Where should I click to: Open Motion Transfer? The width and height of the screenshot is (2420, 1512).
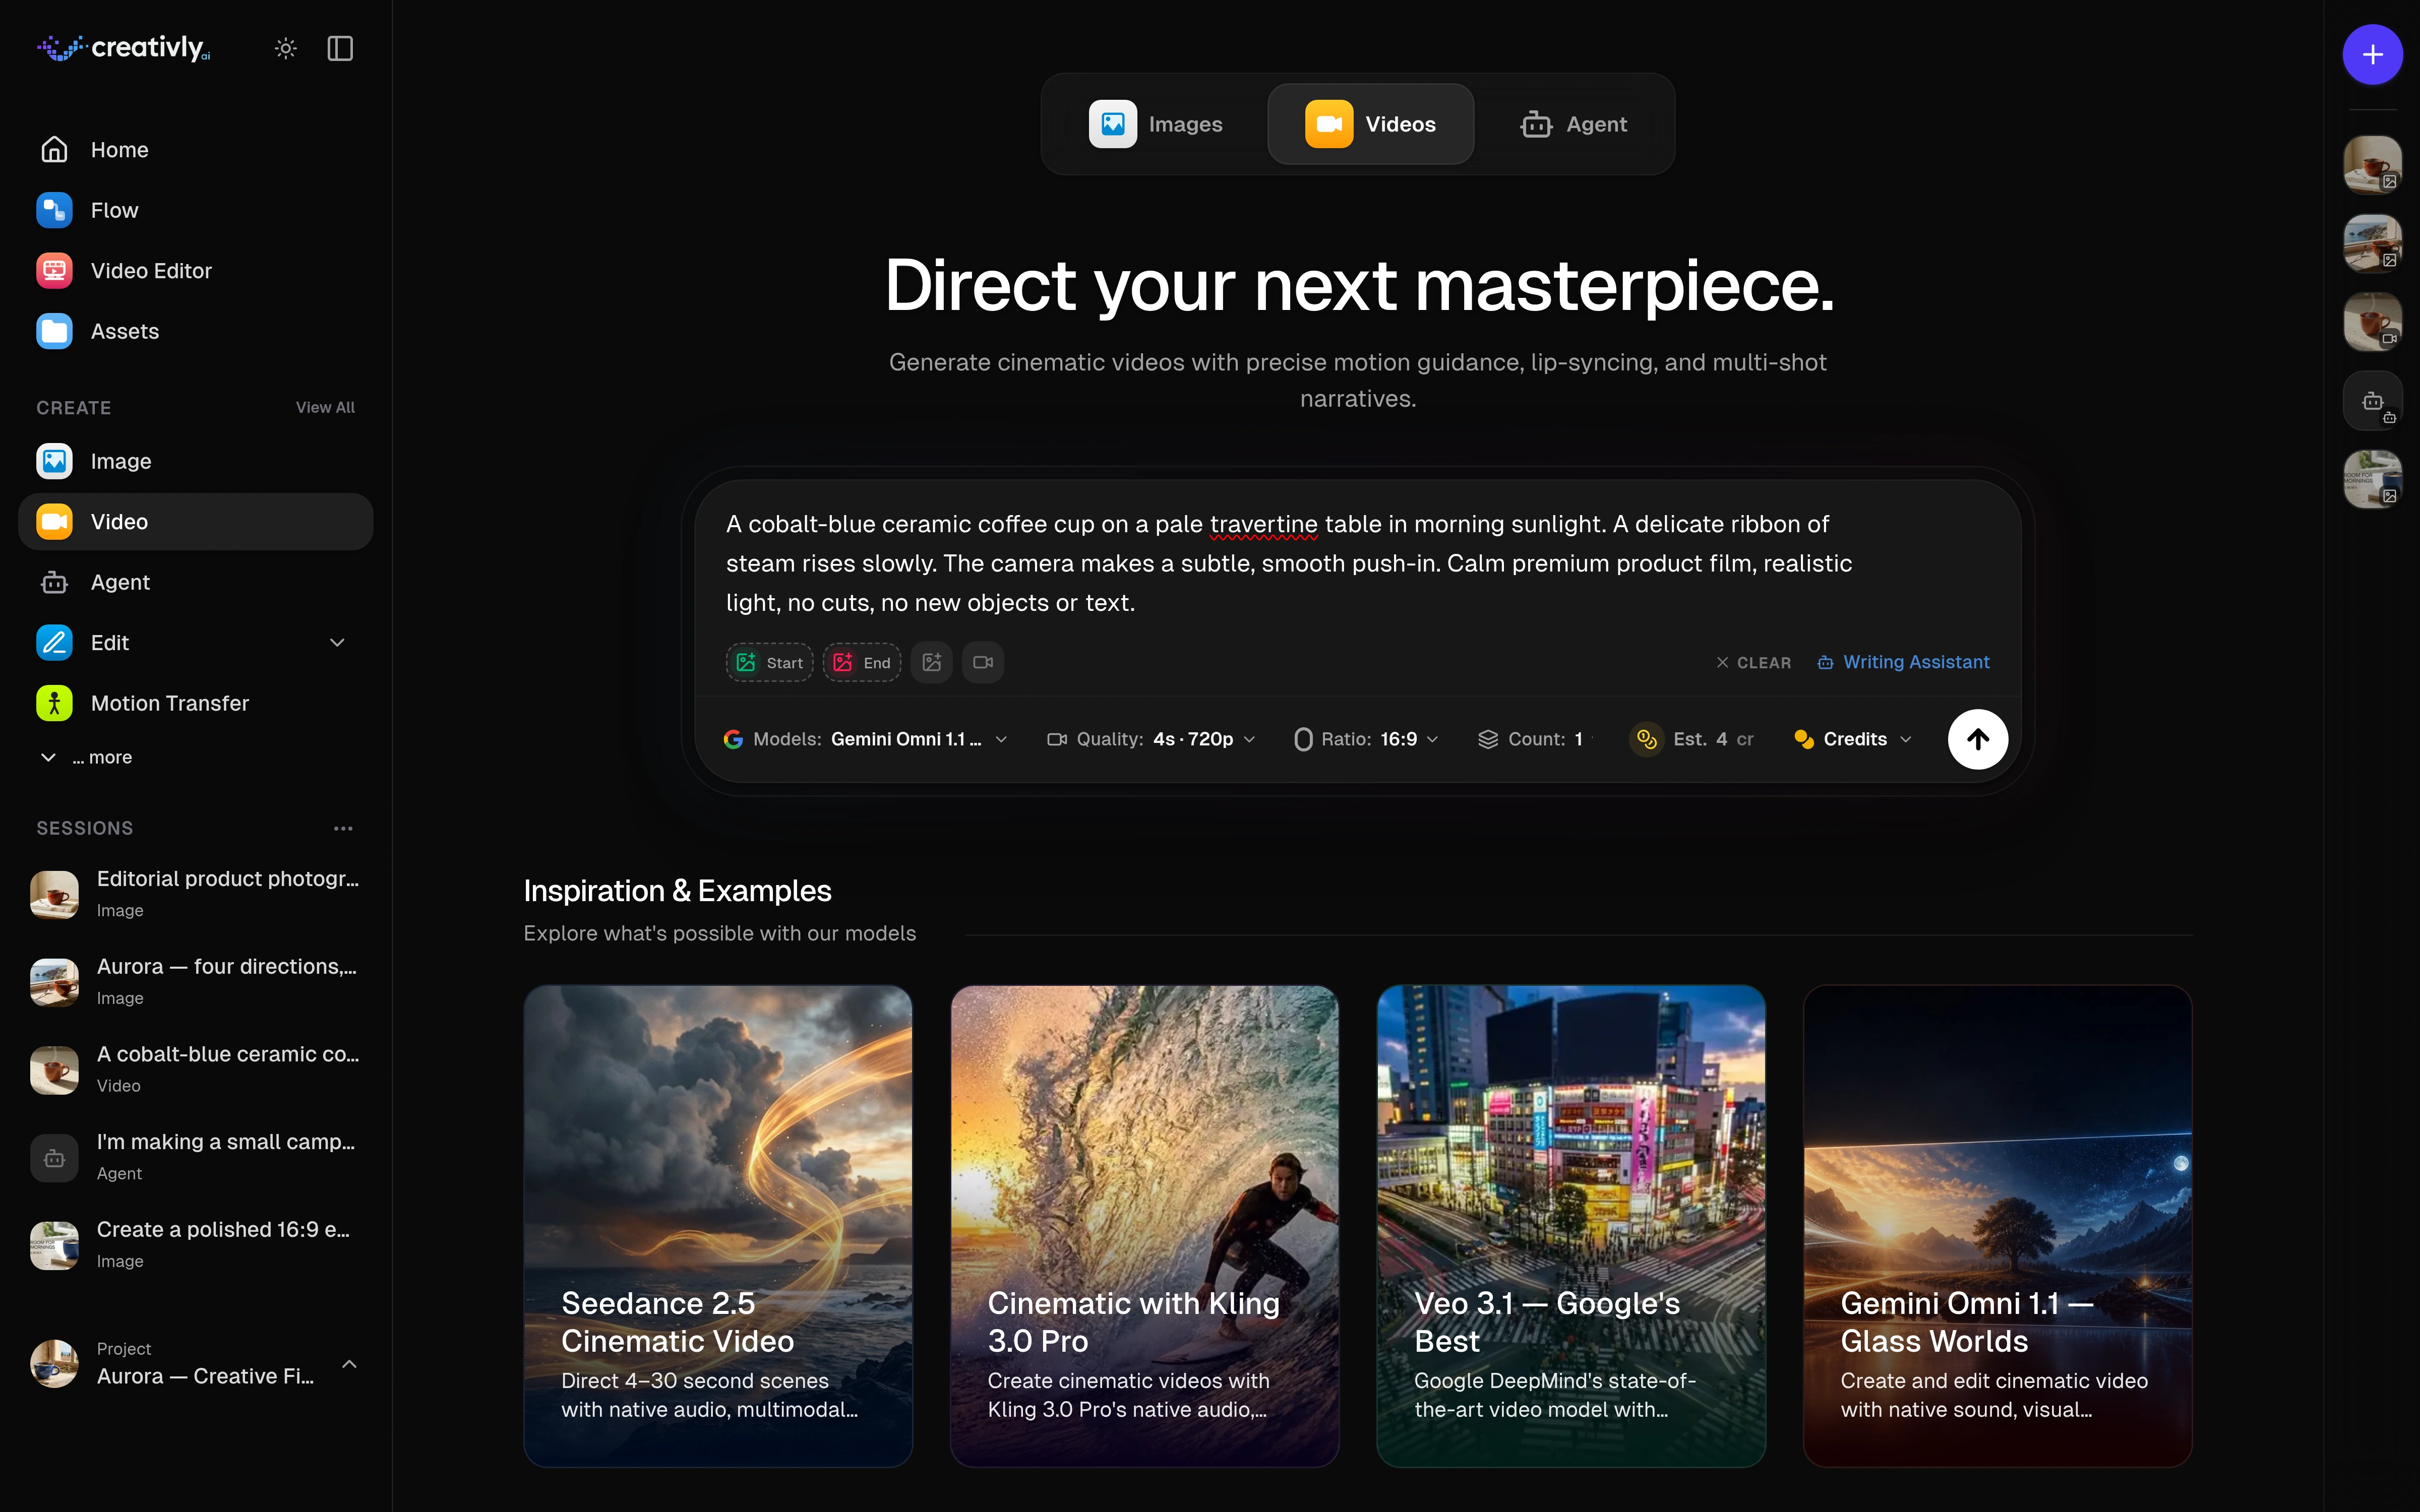click(x=195, y=703)
